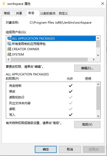Click the SYSTEM user group icon
The height and width of the screenshot is (156, 107).
click(x=9, y=54)
